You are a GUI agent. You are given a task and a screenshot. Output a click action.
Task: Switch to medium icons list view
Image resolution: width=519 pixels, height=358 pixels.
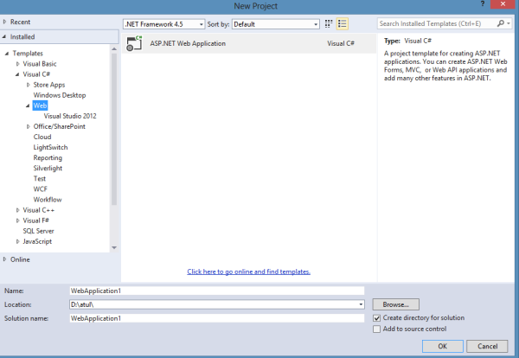(342, 24)
